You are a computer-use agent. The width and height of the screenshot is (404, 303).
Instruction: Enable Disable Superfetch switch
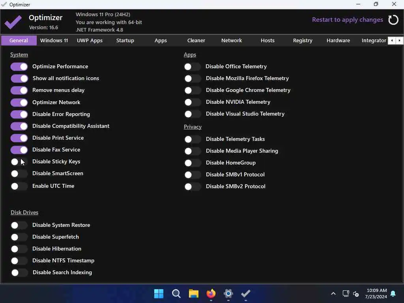click(19, 237)
